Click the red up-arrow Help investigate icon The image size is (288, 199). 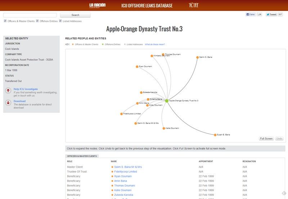coord(8,90)
